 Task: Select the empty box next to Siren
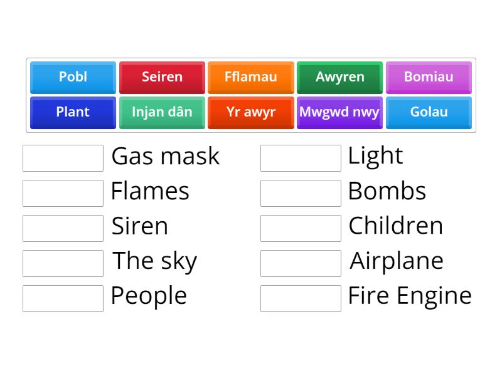click(x=63, y=228)
